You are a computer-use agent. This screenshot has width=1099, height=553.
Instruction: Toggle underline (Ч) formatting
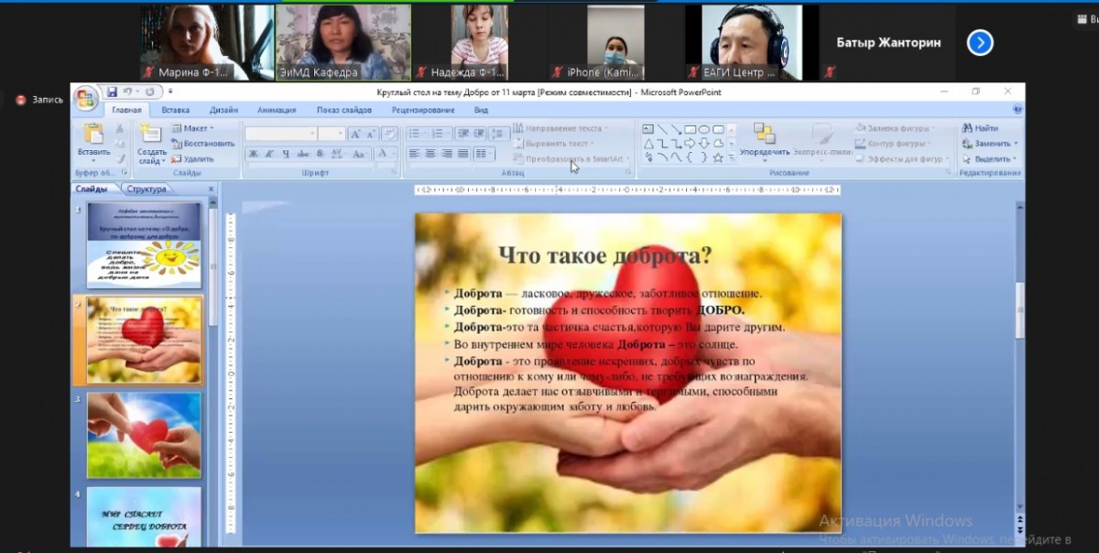286,154
